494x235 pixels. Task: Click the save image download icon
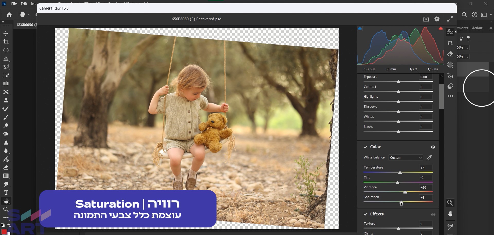pos(426,19)
